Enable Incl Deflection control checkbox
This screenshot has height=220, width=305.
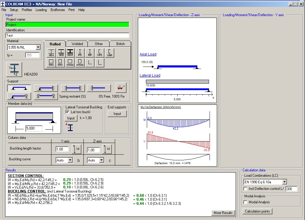click(245, 189)
